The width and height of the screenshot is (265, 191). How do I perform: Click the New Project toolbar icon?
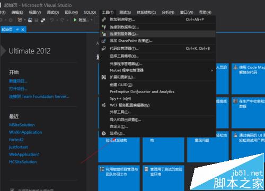20,20
